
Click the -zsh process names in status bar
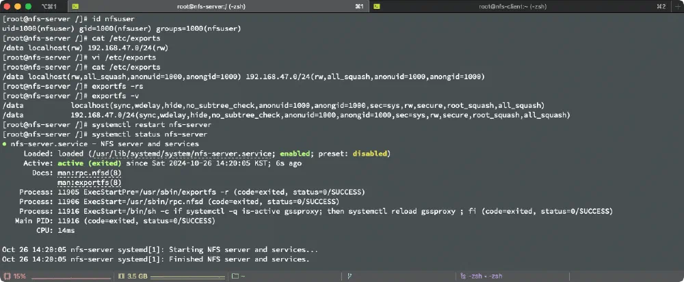click(x=486, y=277)
